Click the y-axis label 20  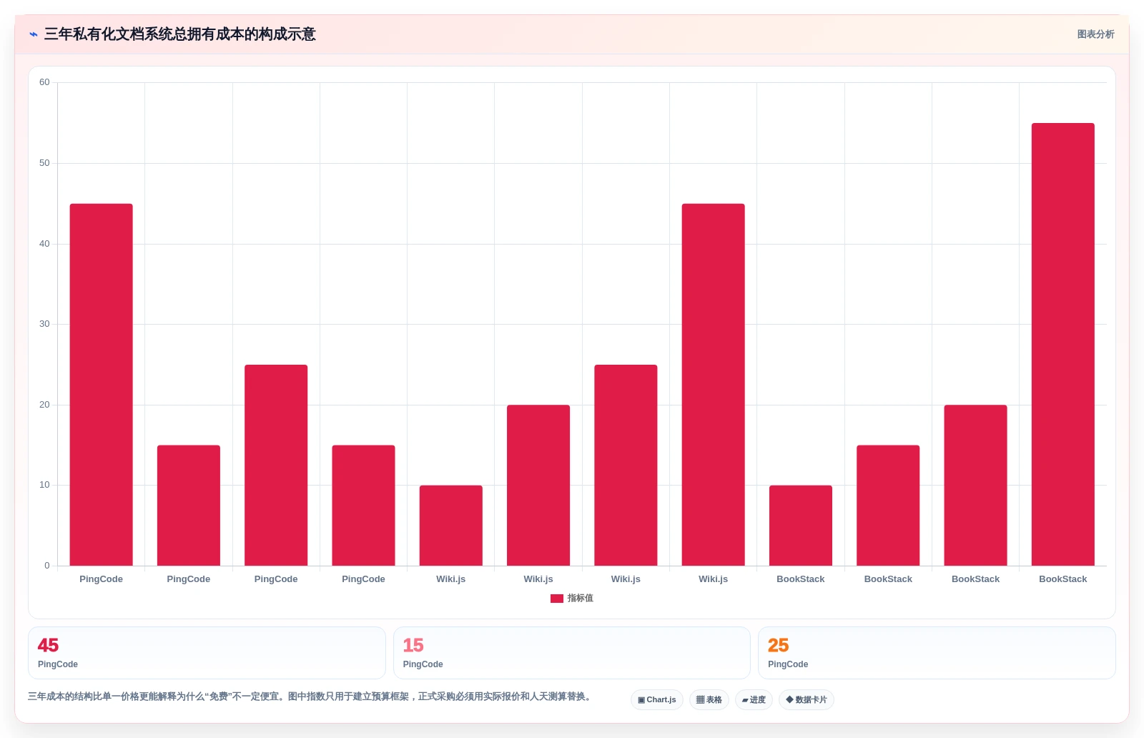tap(44, 405)
